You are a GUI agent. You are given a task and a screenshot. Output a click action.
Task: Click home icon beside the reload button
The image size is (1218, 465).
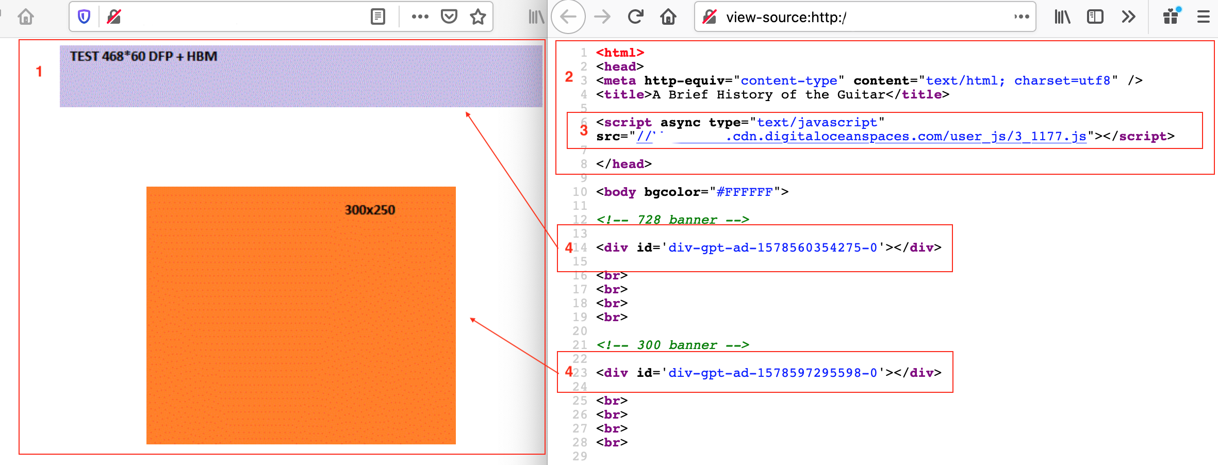pos(668,17)
